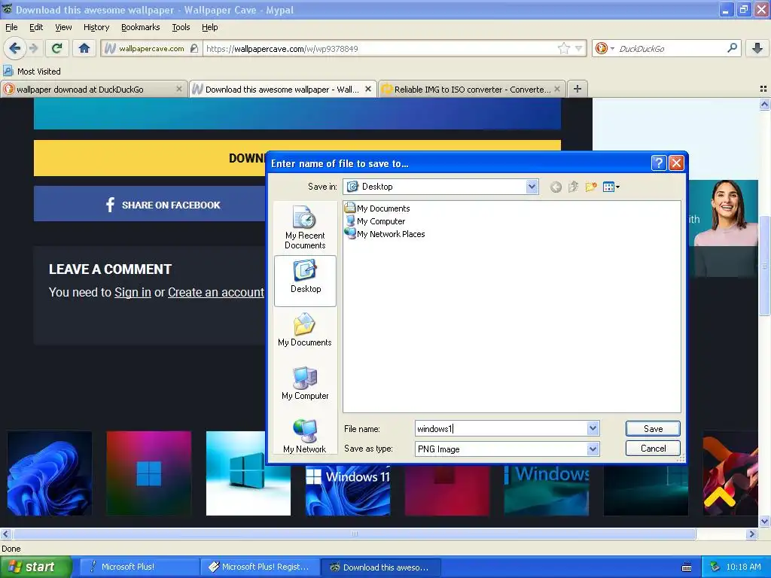
Task: Click the list all tabs icon
Action: [763, 89]
